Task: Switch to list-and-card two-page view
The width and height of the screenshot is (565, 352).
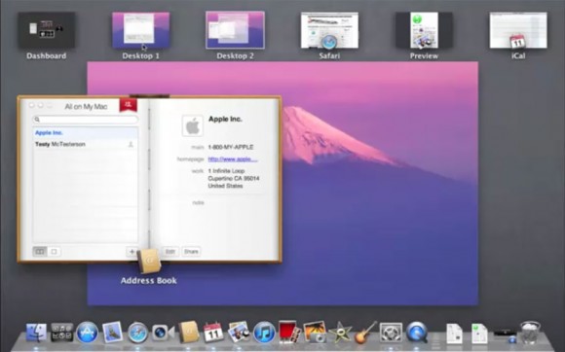Action: click(40, 251)
